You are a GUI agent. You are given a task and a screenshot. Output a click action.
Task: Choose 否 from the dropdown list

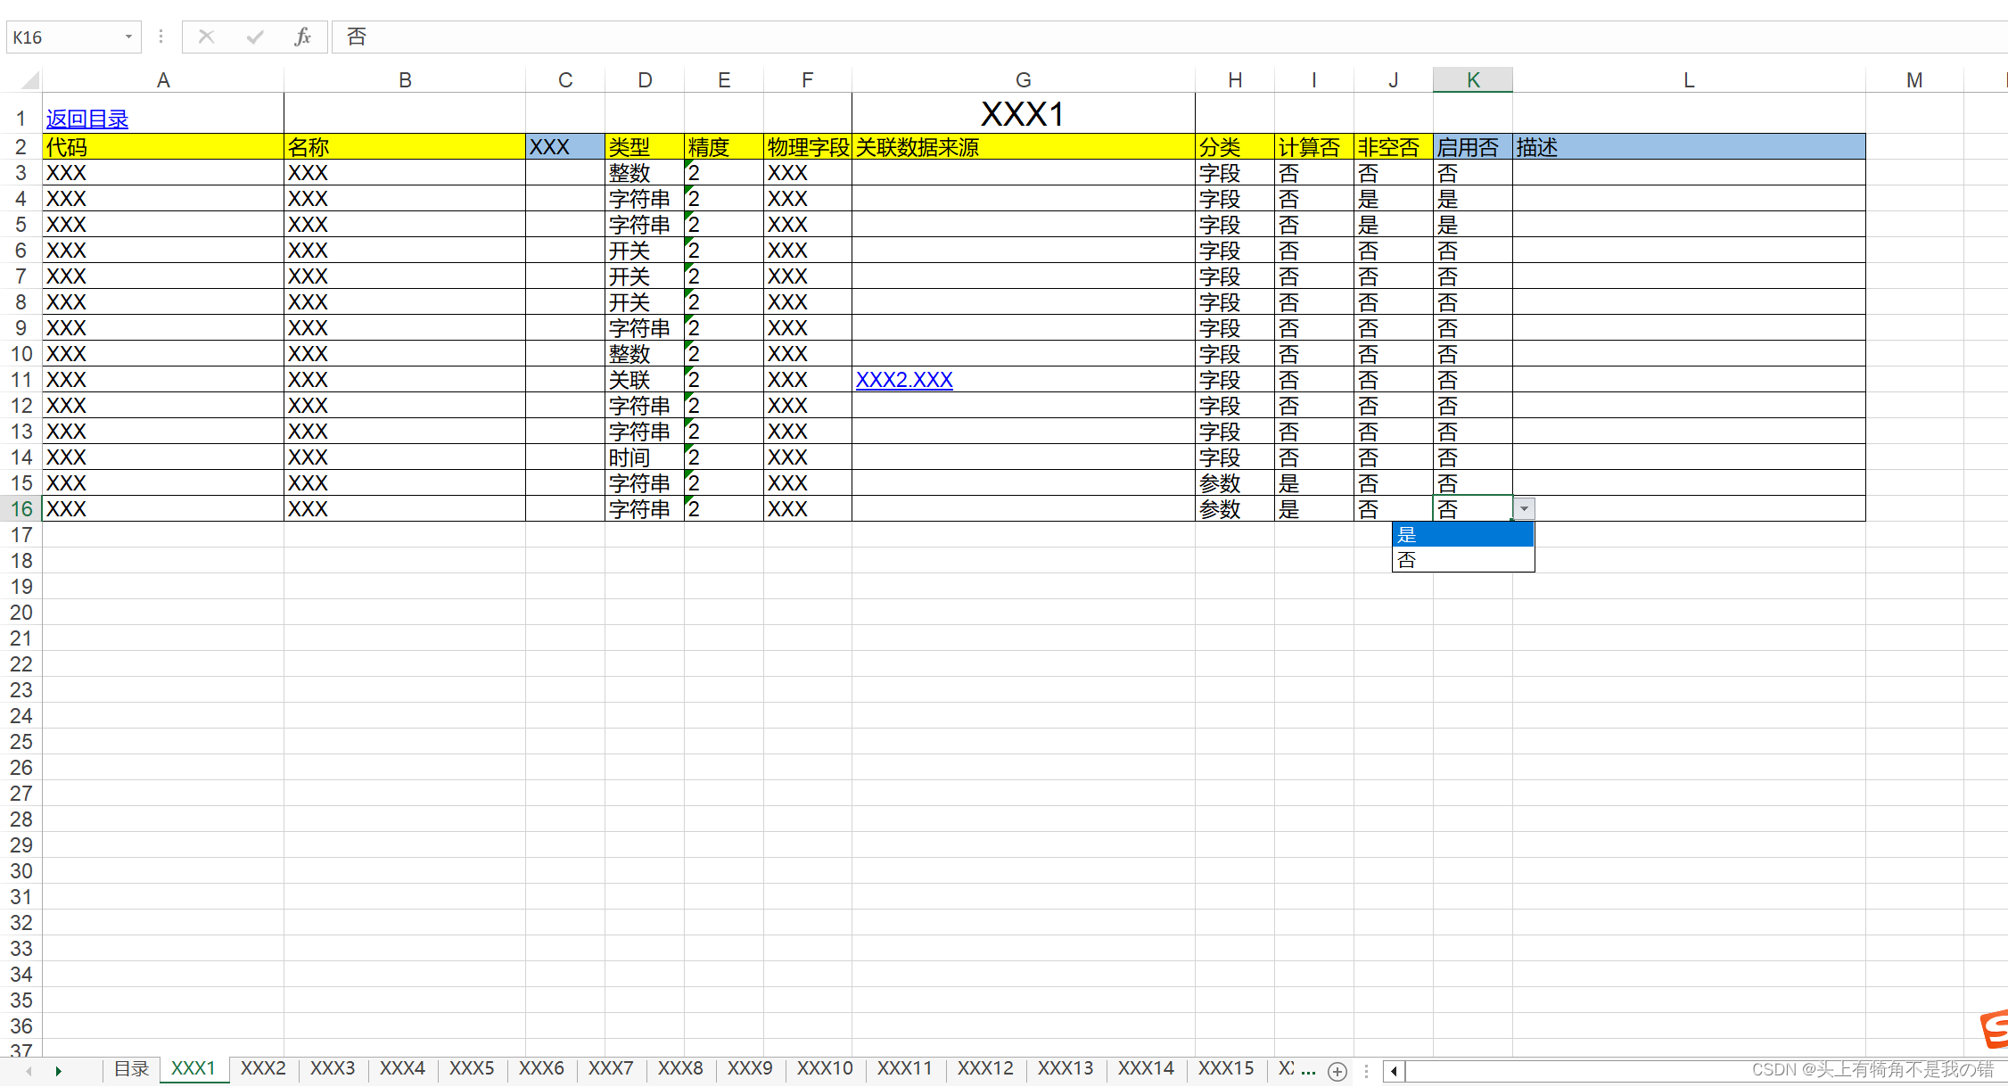coord(1463,560)
